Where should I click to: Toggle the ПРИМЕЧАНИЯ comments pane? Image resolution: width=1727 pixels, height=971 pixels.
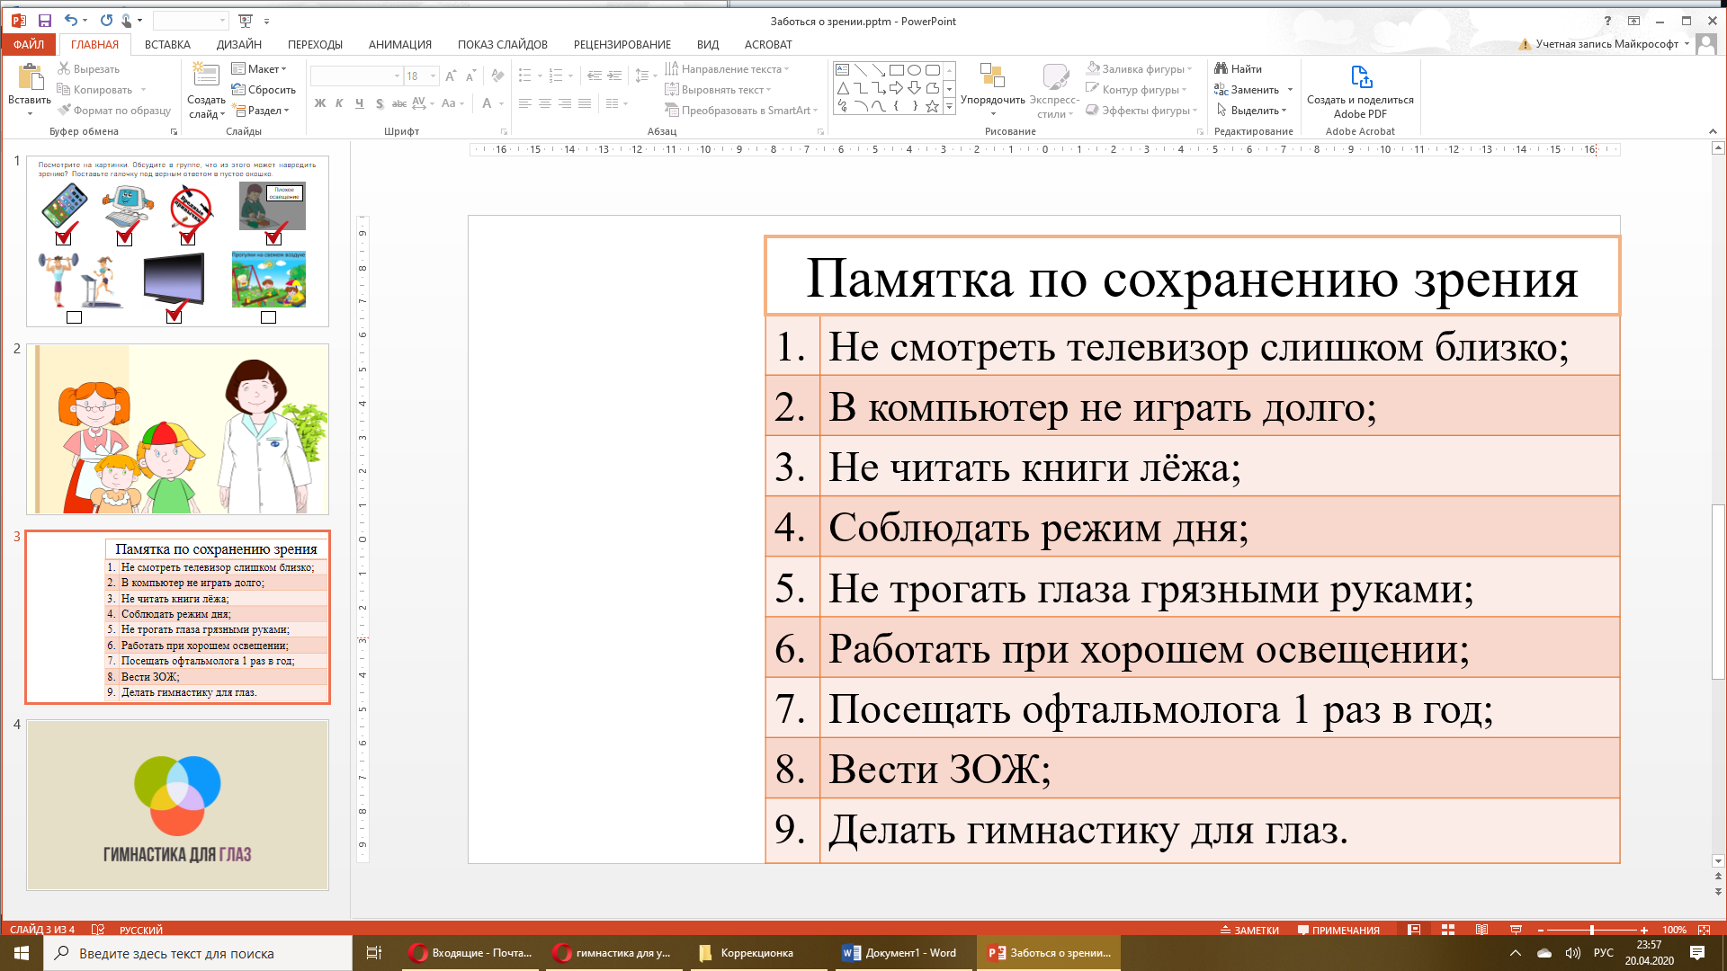coord(1338,931)
